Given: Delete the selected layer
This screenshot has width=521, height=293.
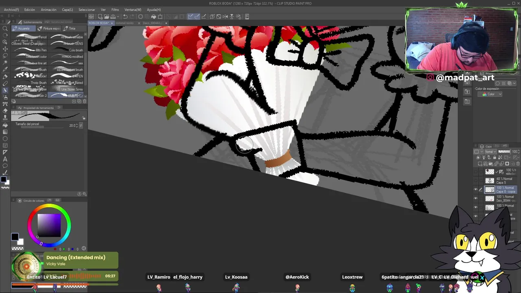Looking at the screenshot, I should 518,164.
